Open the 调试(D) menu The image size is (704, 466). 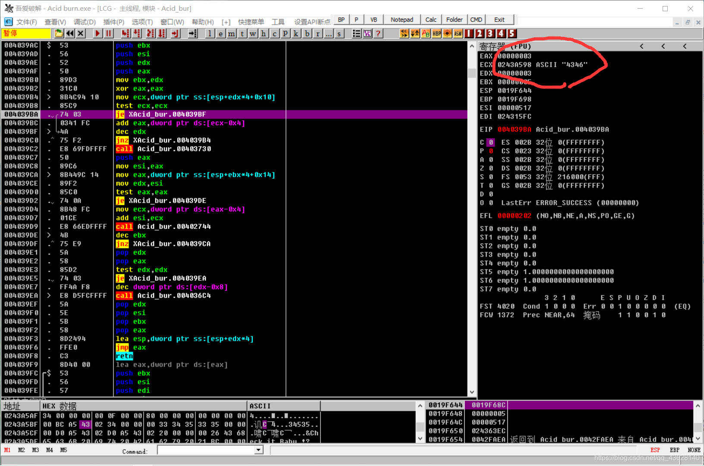pyautogui.click(x=85, y=22)
